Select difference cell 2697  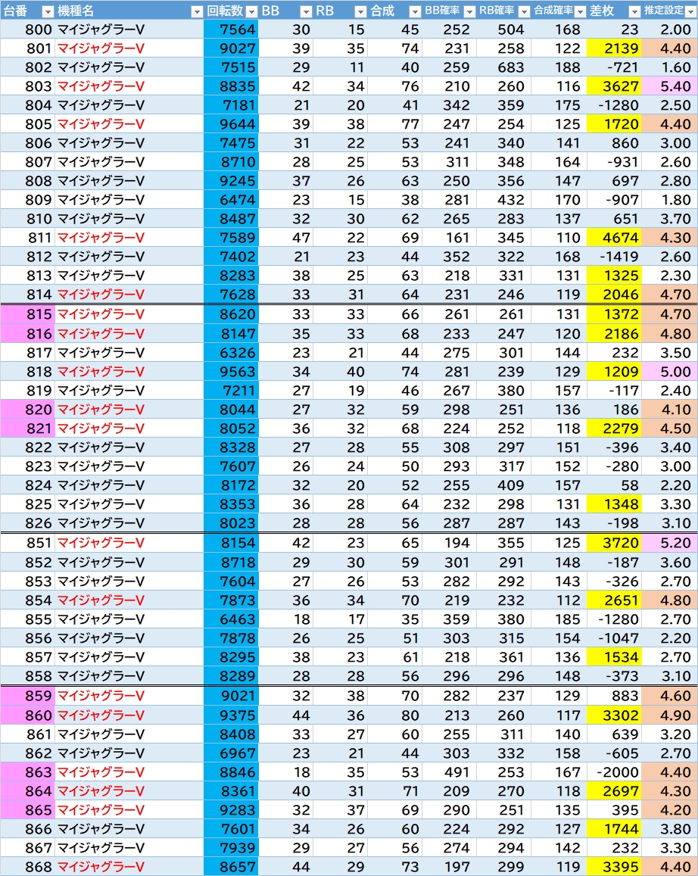click(614, 791)
